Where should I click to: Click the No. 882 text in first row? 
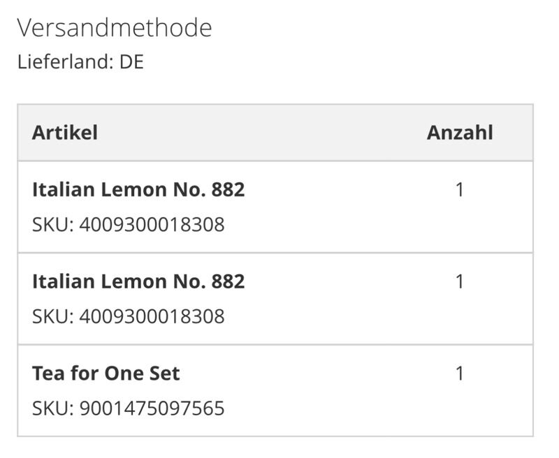(209, 189)
